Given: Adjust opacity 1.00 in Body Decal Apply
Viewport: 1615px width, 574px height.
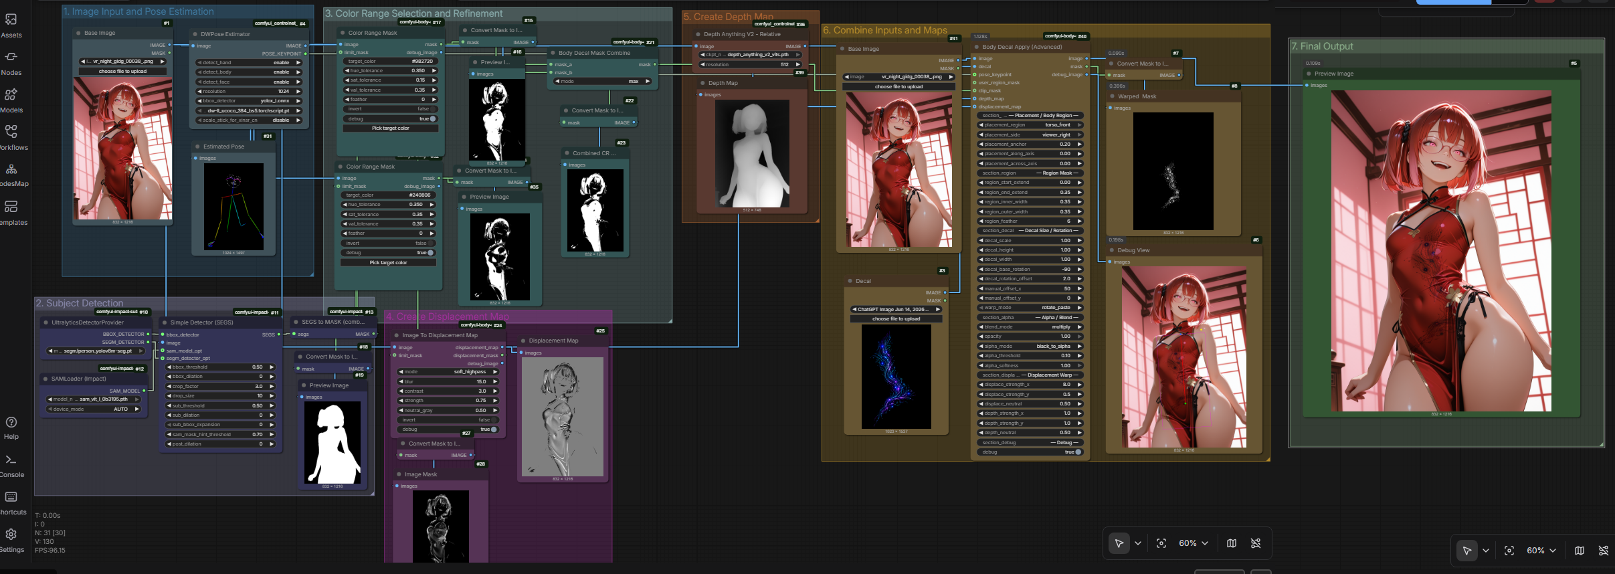Looking at the screenshot, I should (x=1030, y=337).
